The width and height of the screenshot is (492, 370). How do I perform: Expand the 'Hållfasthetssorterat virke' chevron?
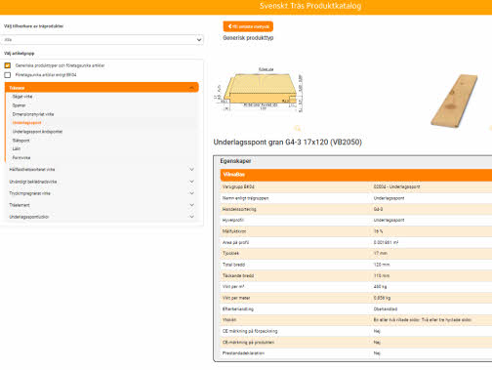[x=191, y=169]
